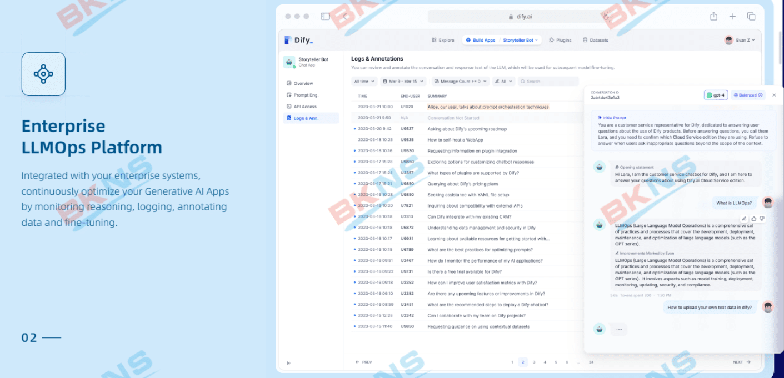Click conversation ID 2ab4de43e1a2

pos(605,98)
